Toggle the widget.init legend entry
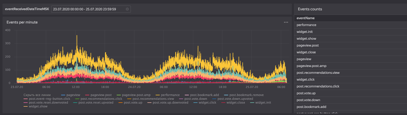407x115 pixels. click(261, 103)
